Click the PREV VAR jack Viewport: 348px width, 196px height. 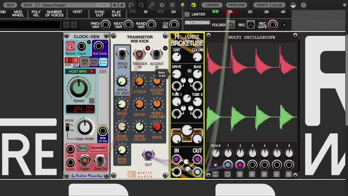click(105, 25)
